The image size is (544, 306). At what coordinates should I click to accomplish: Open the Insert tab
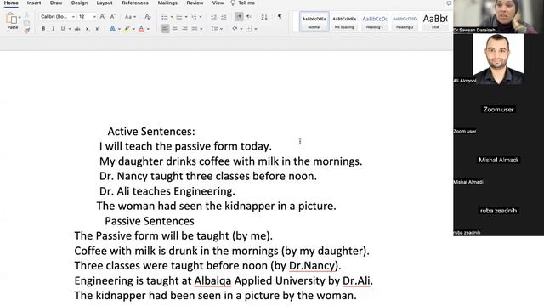[34, 3]
